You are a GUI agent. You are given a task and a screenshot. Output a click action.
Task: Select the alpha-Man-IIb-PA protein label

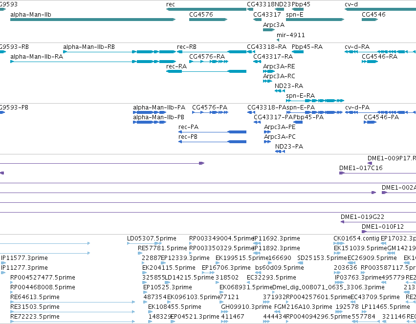pyautogui.click(x=159, y=108)
